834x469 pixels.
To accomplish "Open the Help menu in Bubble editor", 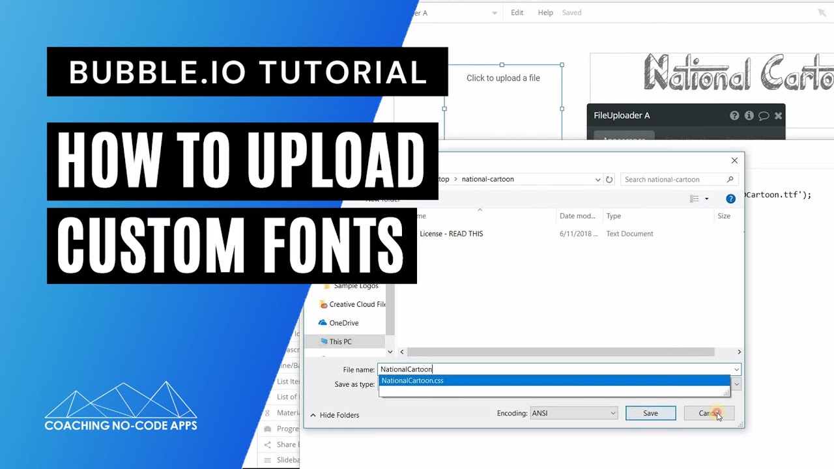I will coord(545,12).
